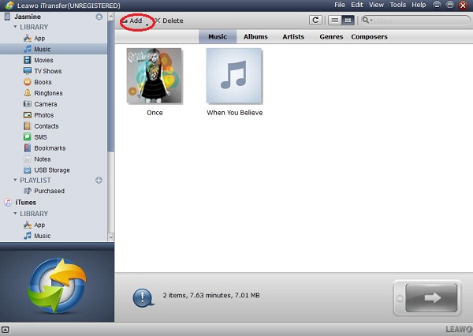Screen dimensions: 473x336
Task: Switch to the Artists tab
Action: pyautogui.click(x=293, y=36)
